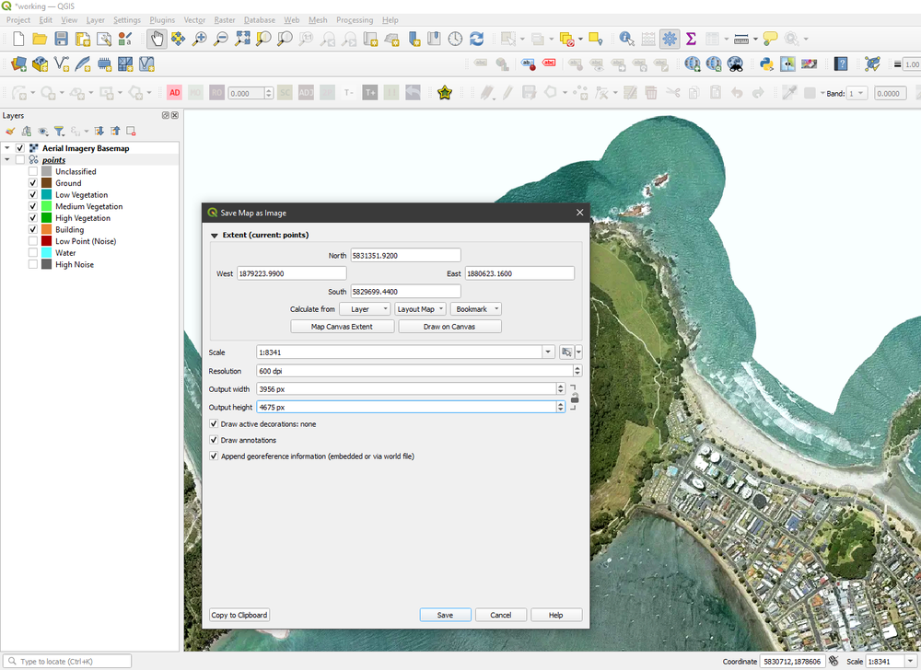Click the Zoom In magnifier tool
The image size is (921, 670).
(x=200, y=39)
